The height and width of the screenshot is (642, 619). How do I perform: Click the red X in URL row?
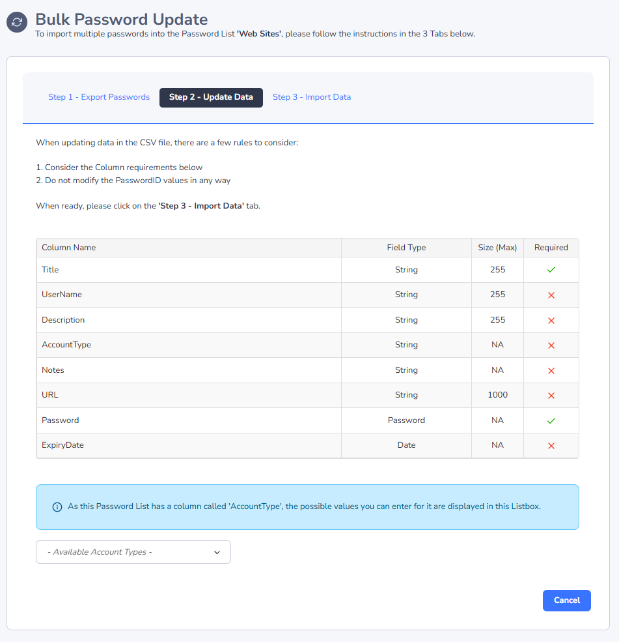[x=551, y=396]
